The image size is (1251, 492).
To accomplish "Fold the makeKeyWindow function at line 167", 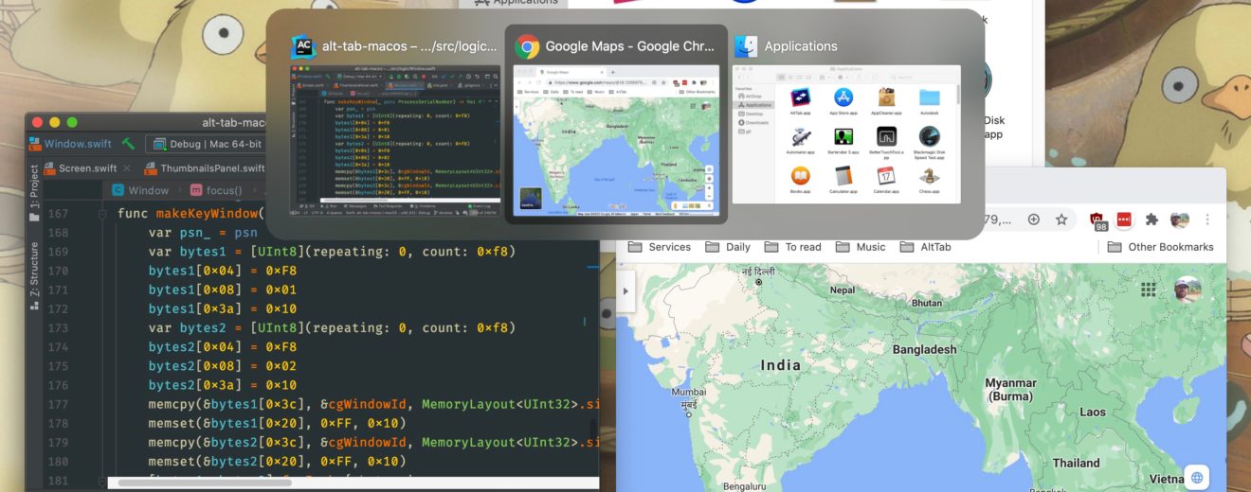I will click(x=103, y=214).
